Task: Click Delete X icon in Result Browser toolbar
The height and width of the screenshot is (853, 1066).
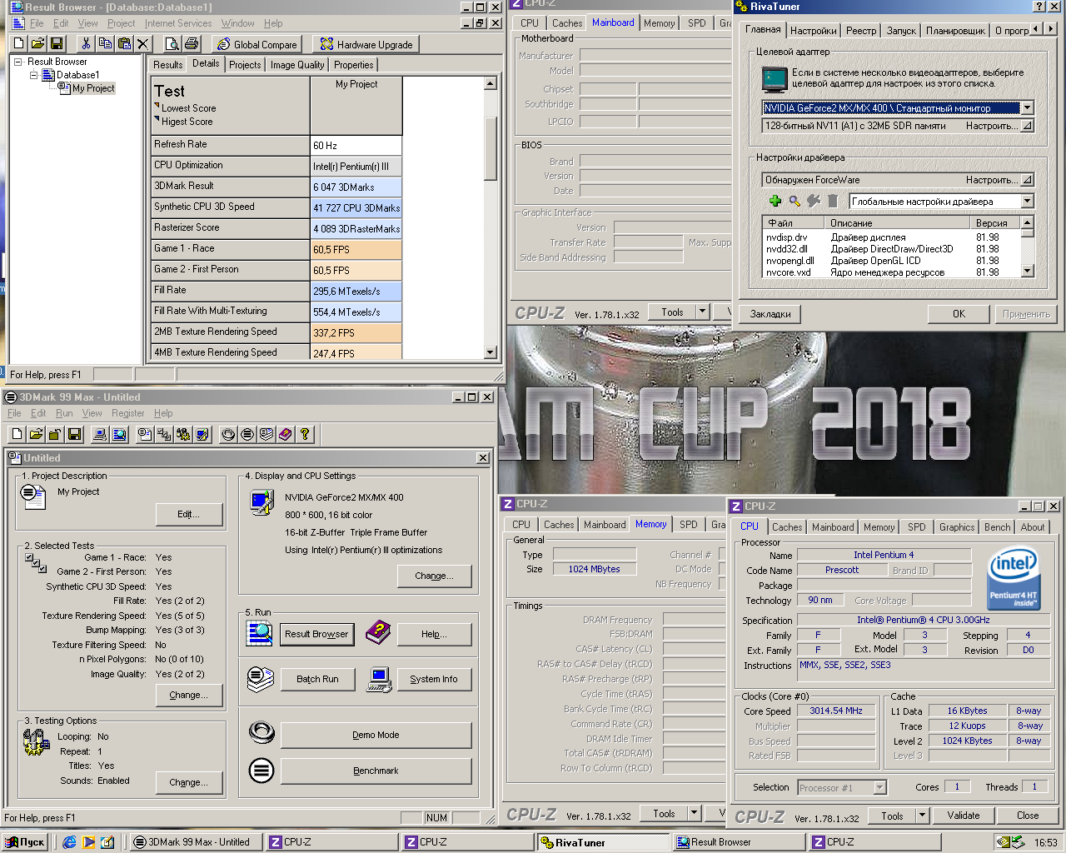Action: (143, 43)
